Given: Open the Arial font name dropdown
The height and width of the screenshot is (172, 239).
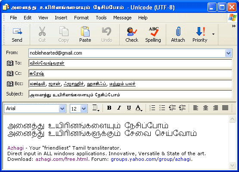Looking at the screenshot, I should [x=62, y=109].
